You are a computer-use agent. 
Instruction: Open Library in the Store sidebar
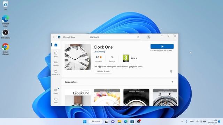pos(56,91)
